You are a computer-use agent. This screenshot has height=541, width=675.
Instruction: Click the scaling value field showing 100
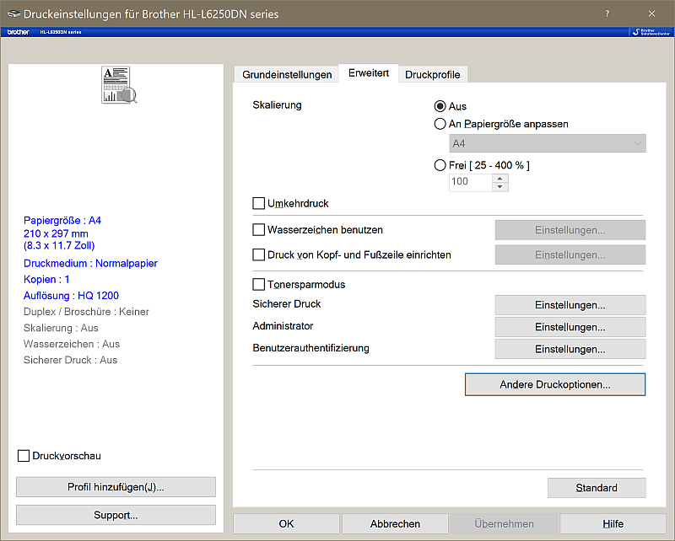pyautogui.click(x=471, y=182)
